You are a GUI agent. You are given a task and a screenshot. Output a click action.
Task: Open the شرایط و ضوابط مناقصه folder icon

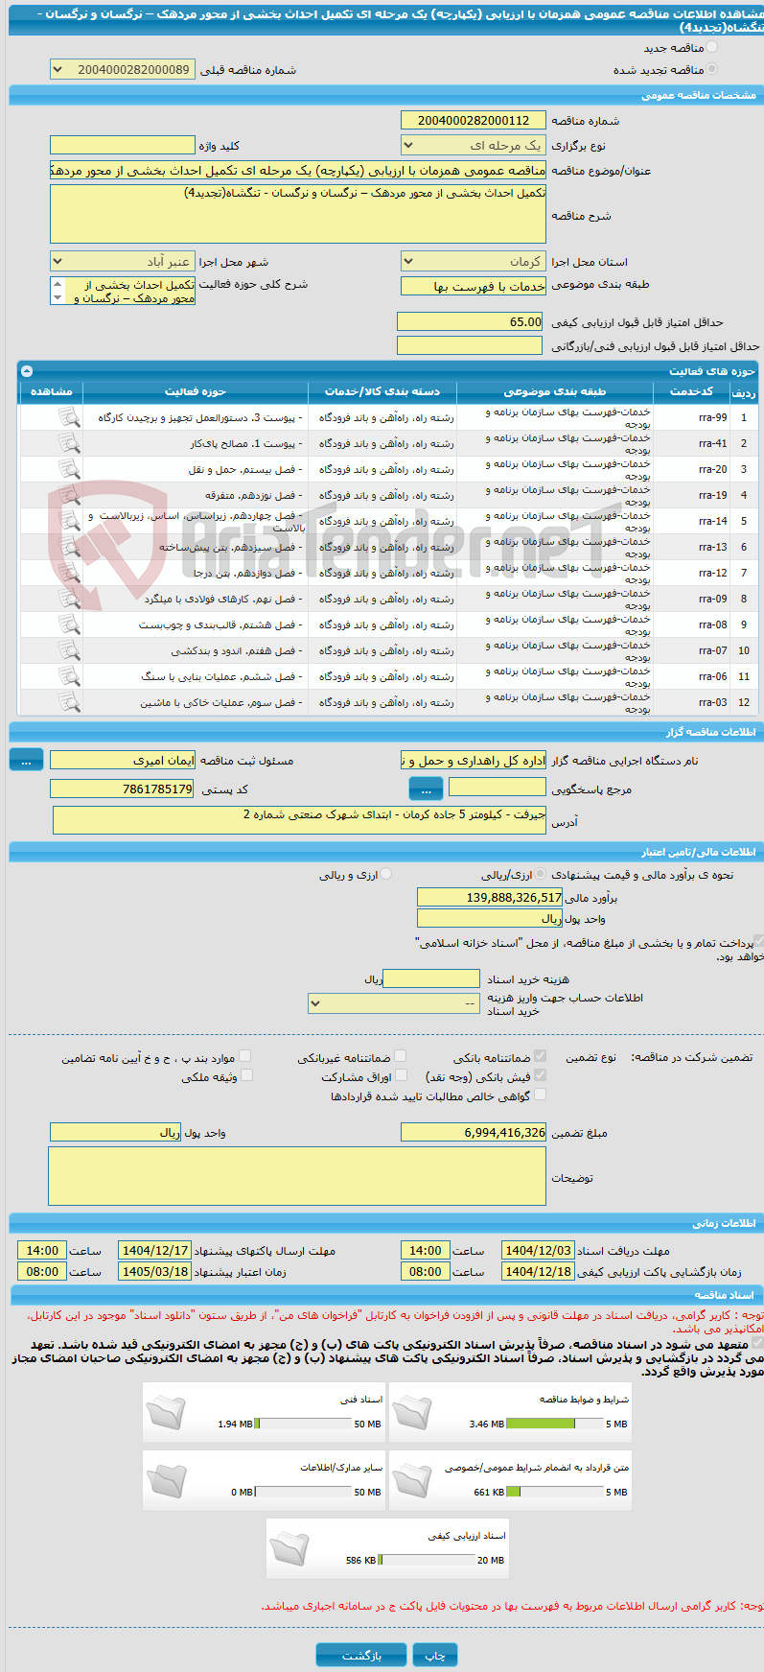click(412, 1412)
